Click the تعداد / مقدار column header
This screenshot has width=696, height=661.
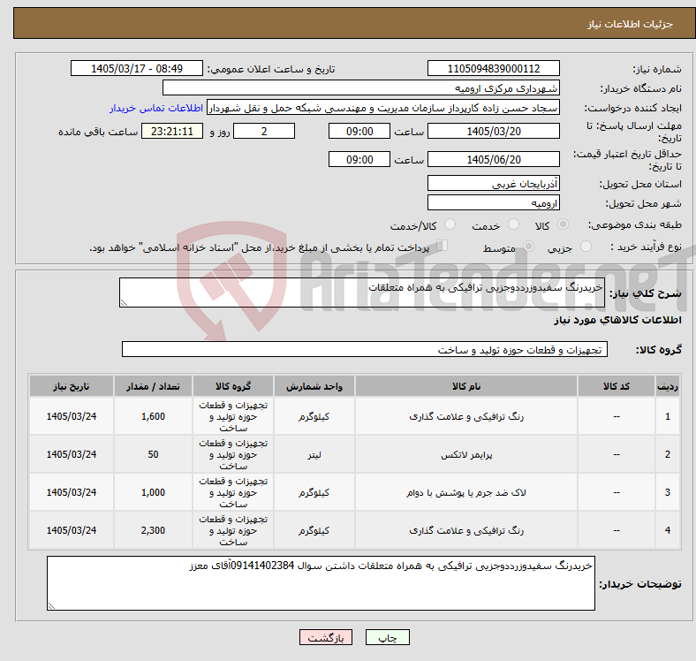pyautogui.click(x=153, y=386)
